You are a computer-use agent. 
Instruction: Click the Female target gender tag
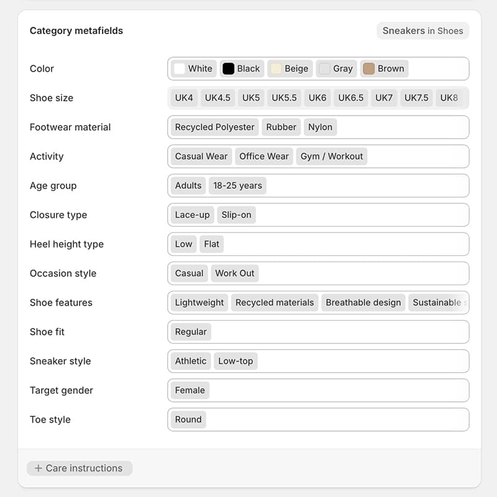pos(189,390)
